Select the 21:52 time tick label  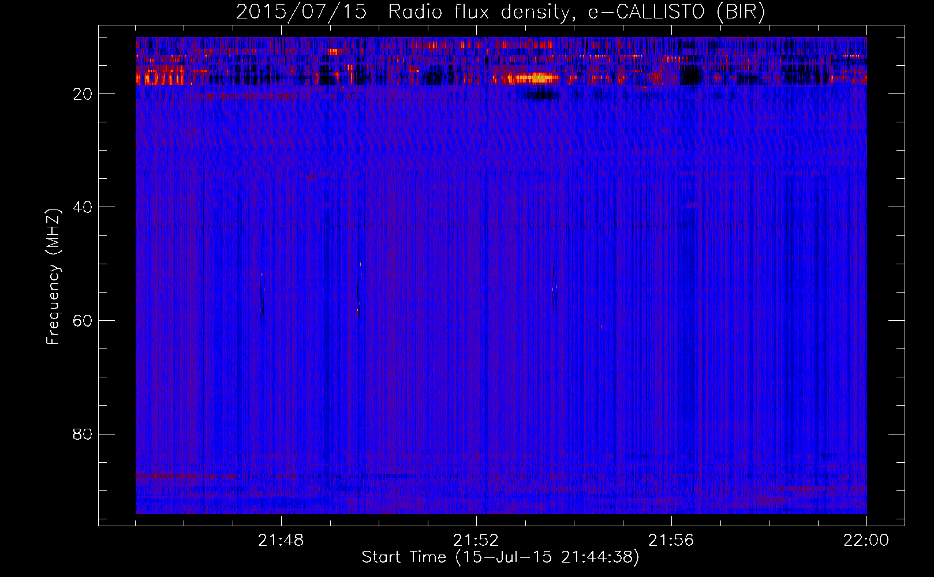(x=476, y=541)
